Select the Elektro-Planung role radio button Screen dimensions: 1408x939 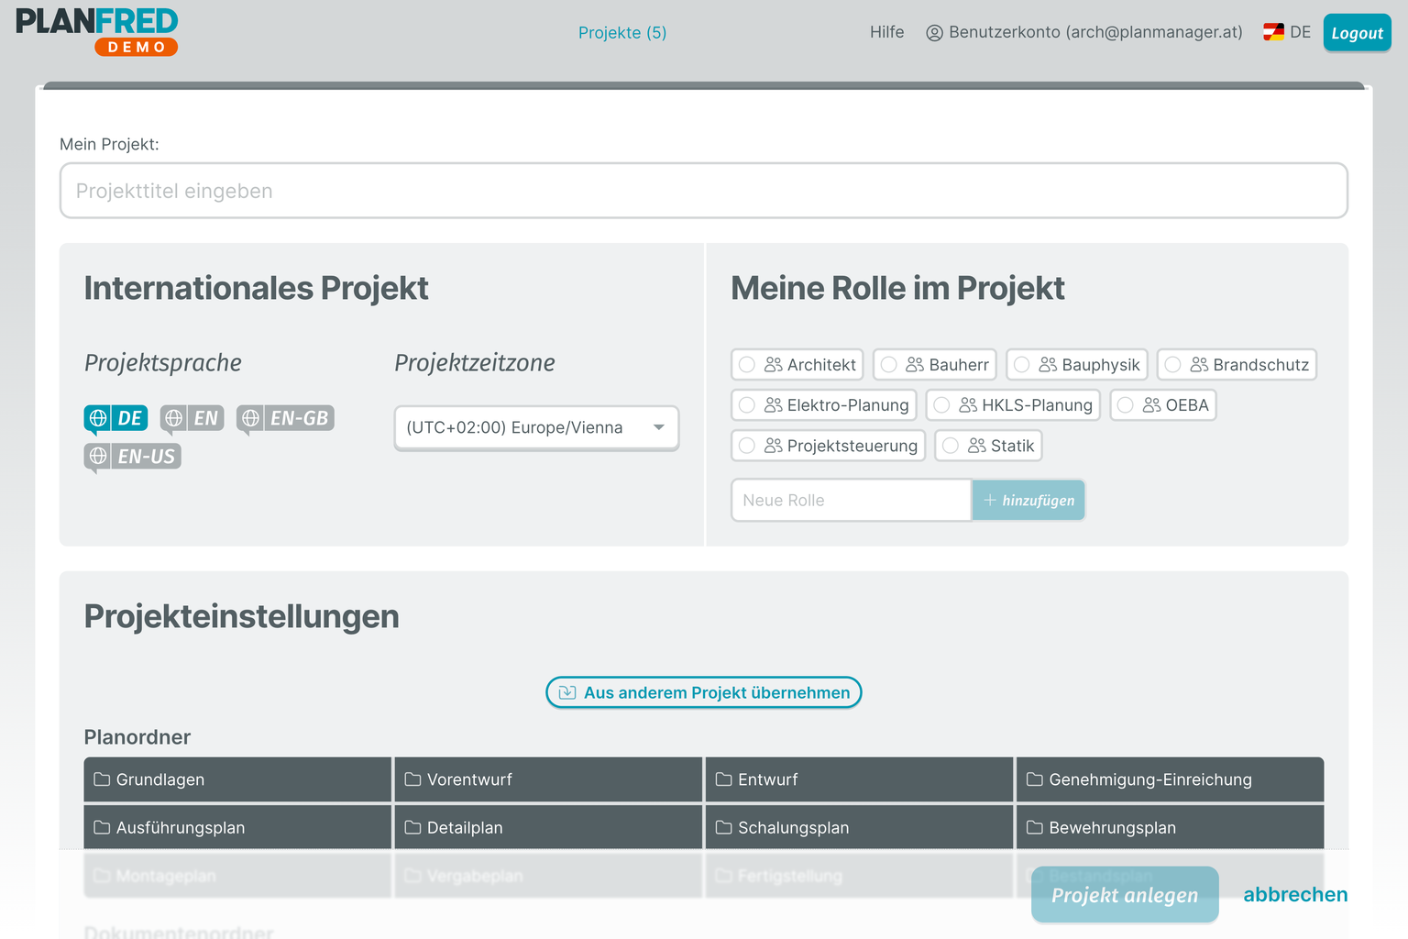[x=747, y=405]
